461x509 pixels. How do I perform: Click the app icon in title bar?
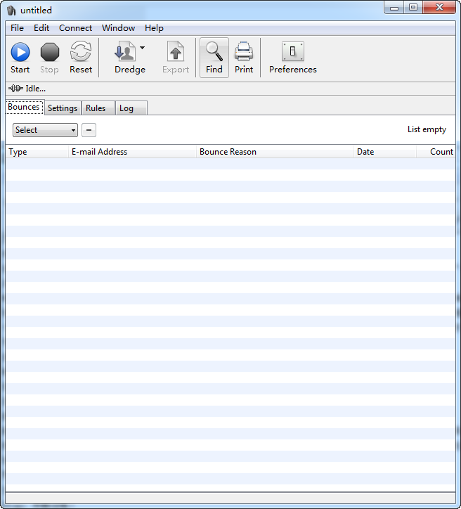[11, 11]
